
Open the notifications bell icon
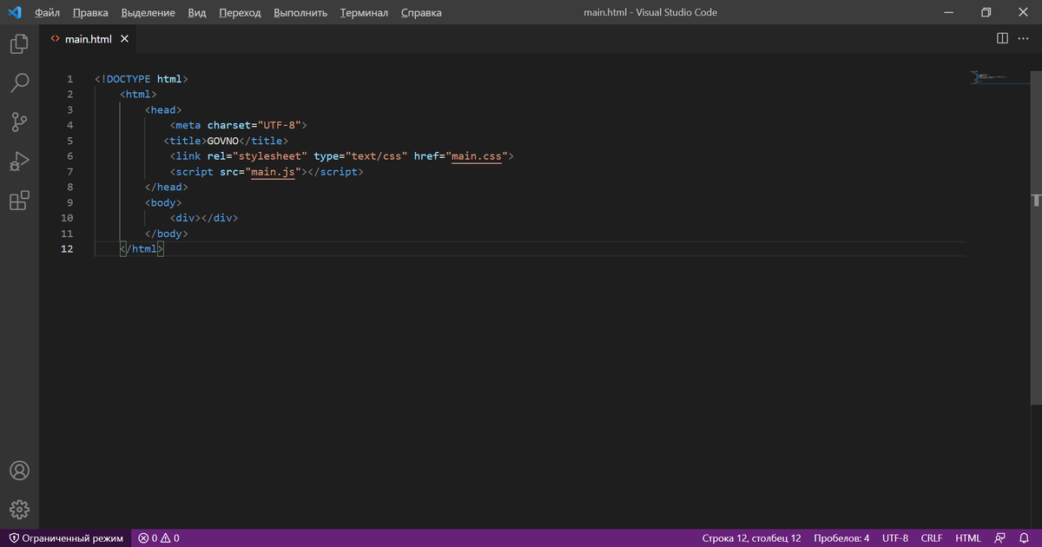[1024, 538]
